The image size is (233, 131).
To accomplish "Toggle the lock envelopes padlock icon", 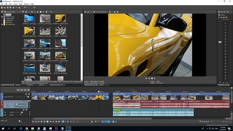I will 92,122.
